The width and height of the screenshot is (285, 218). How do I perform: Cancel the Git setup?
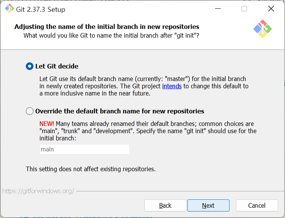(257, 205)
